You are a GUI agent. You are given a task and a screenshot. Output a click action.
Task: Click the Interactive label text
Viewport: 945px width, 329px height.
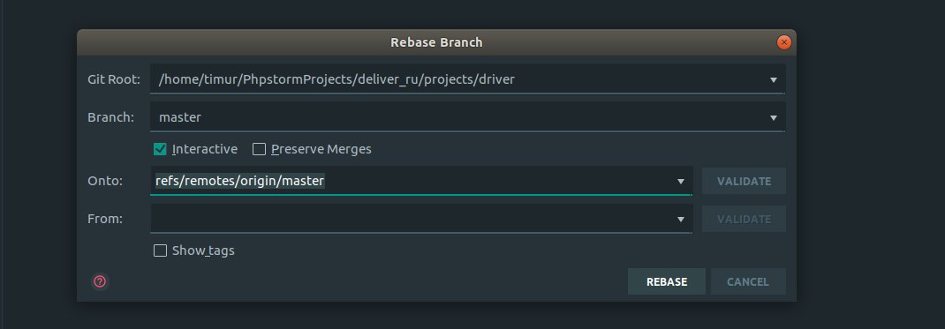click(205, 149)
